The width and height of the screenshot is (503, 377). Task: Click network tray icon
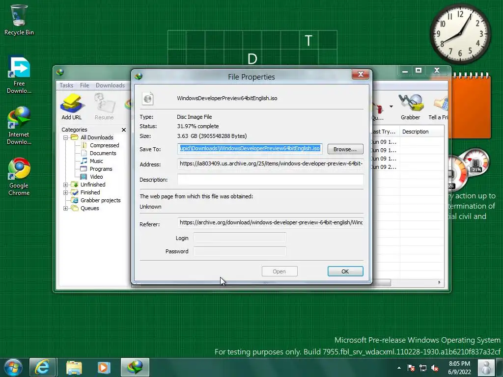pos(423,368)
